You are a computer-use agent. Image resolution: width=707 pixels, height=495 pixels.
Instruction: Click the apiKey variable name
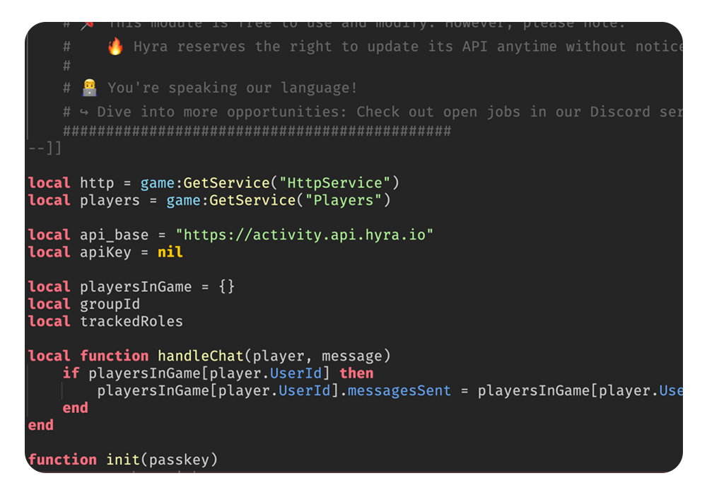[x=105, y=252]
